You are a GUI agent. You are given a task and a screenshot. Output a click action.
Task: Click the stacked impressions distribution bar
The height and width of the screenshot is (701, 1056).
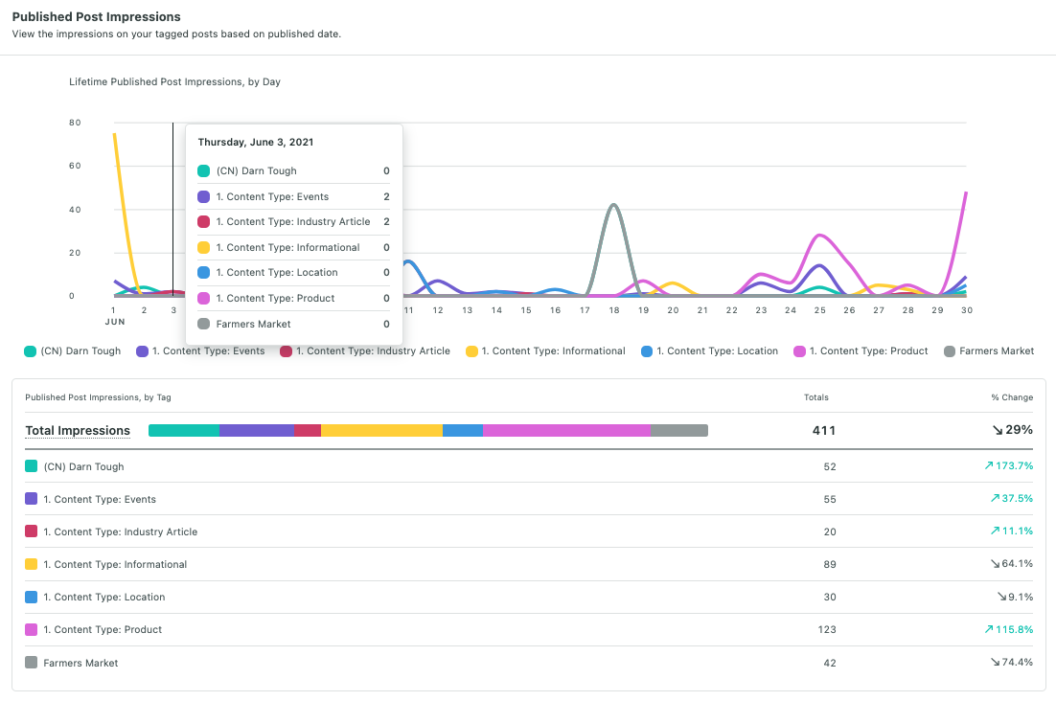click(426, 430)
